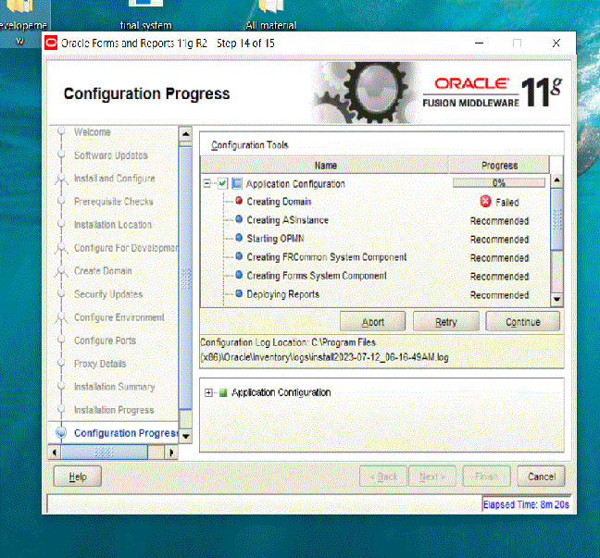
Task: Toggle the Application Configuration checkbox
Action: tap(222, 183)
